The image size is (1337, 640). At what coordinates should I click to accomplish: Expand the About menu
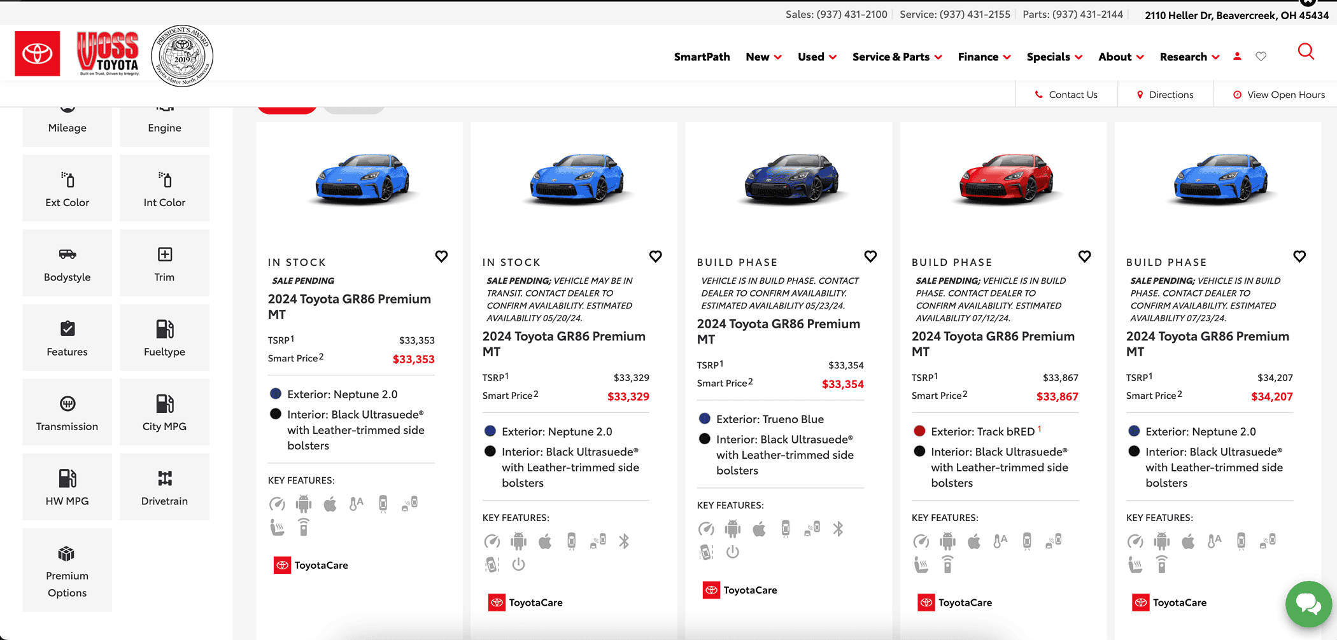[1121, 57]
